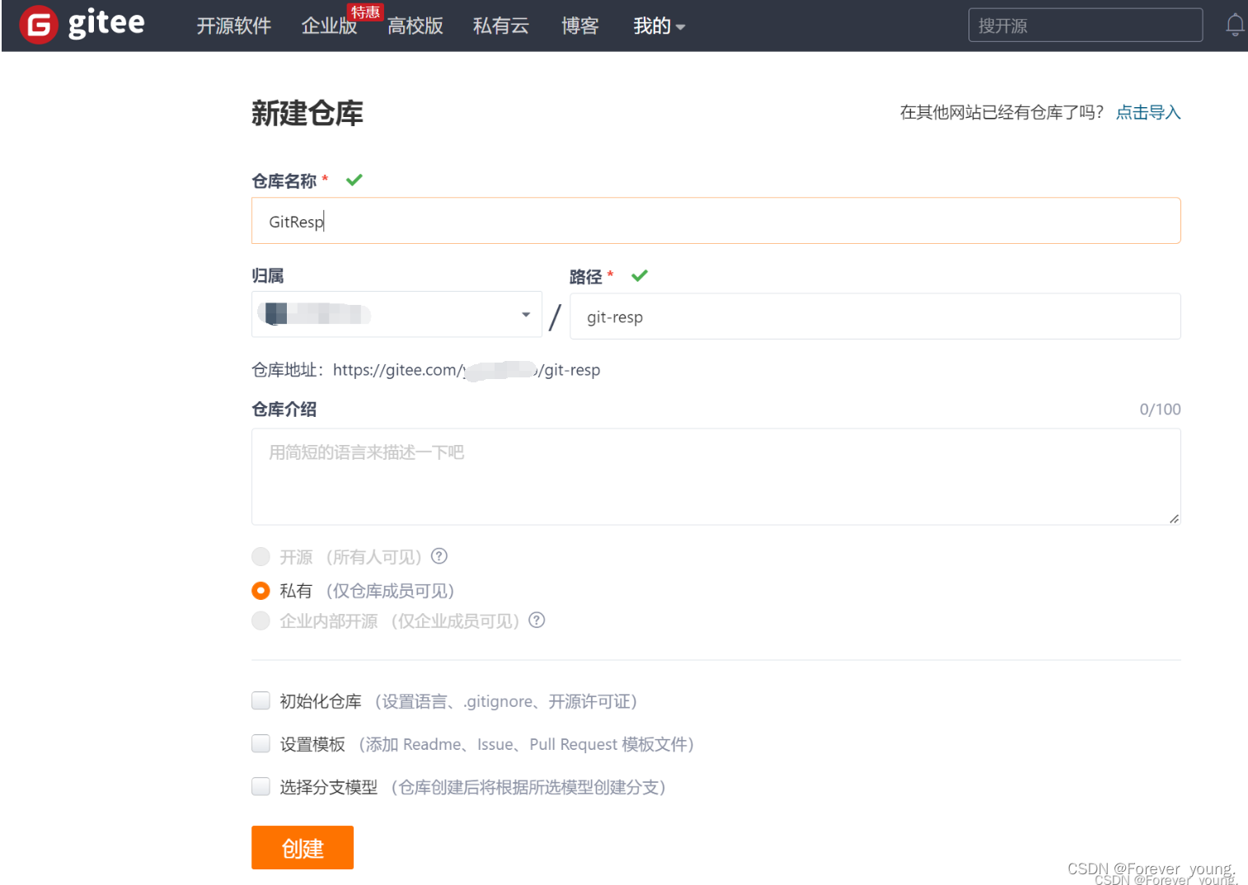1248x885 pixels.
Task: Click the help icon beside 企业内部开源 option
Action: (x=537, y=620)
